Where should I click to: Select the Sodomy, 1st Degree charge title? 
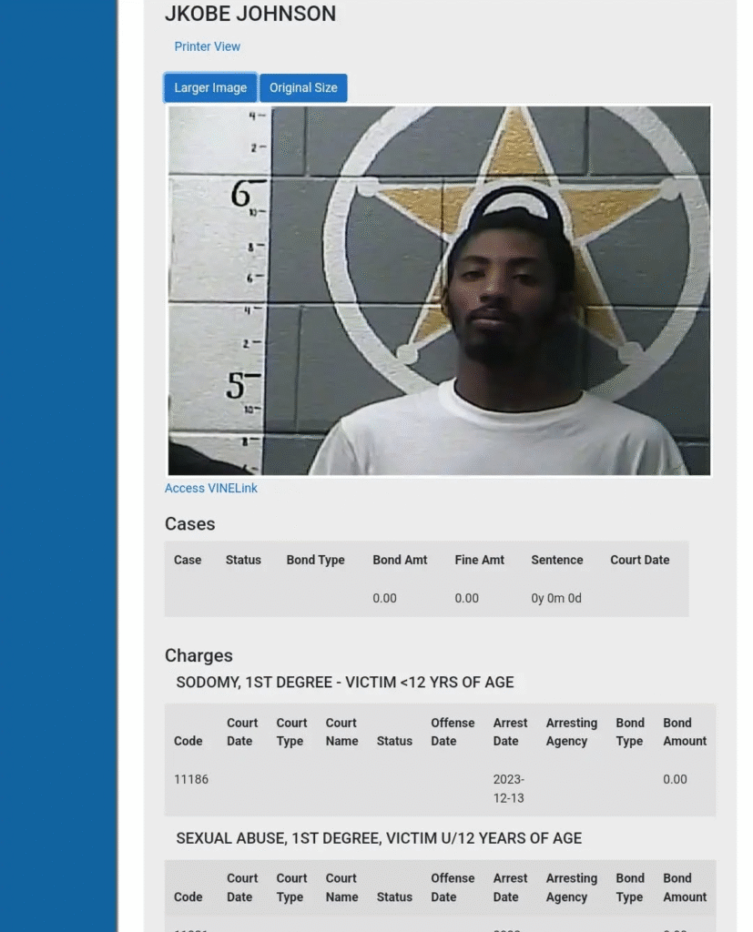point(345,683)
